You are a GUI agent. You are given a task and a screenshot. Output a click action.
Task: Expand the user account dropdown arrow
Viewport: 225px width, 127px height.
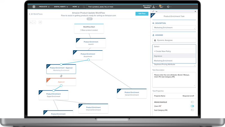pos(156,7)
